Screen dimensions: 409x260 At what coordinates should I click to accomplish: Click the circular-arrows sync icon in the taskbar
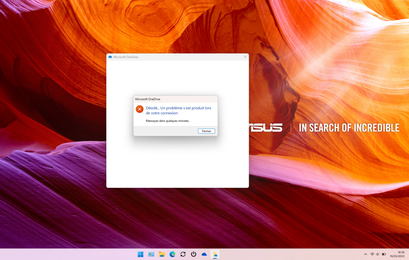(183, 254)
